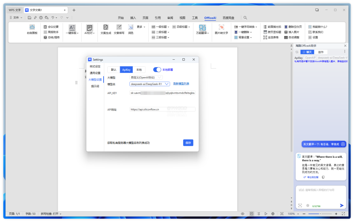This screenshot has height=222, width=354.
Task: Click the ribbon search magnifier icon
Action: (245, 18)
